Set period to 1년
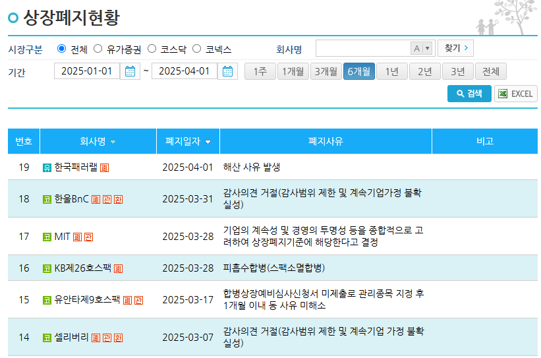This screenshot has width=541, height=358. [x=392, y=71]
